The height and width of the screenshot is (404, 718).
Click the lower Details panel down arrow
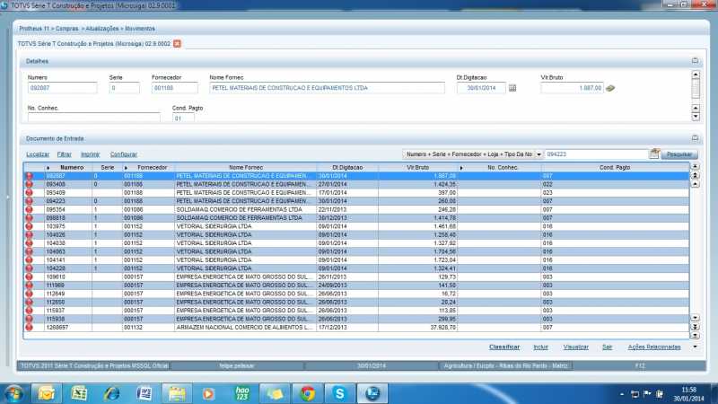(x=696, y=117)
